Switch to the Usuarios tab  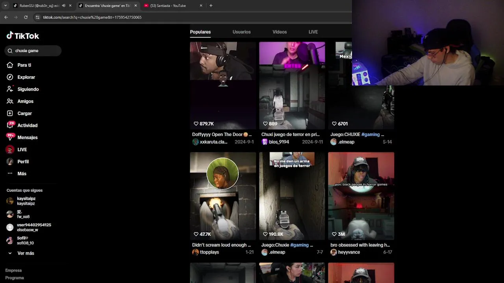click(x=241, y=32)
